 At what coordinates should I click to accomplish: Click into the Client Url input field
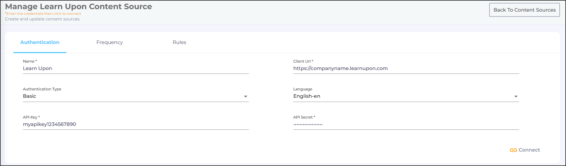[406, 69]
